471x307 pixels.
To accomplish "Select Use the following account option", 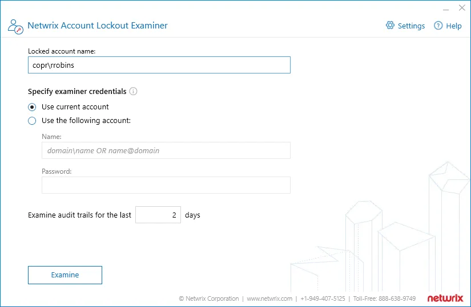I will 32,121.
